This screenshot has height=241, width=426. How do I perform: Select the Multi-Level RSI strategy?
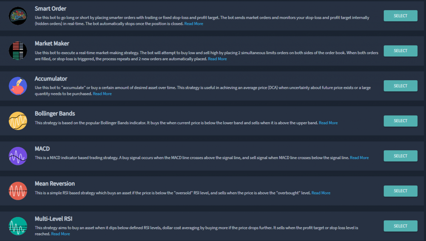[400, 226]
